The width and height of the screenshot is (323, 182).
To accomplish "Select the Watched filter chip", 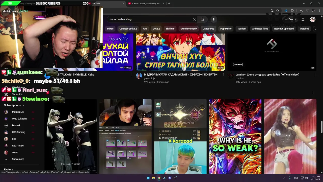I will coord(304,29).
